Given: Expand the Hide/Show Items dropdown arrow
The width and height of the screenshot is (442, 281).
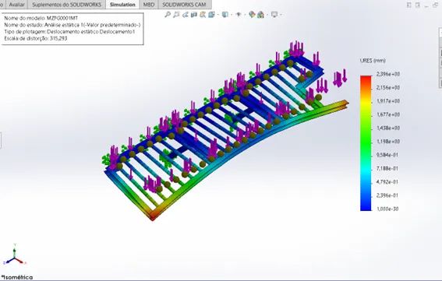Looking at the screenshot, I should tap(246, 15).
